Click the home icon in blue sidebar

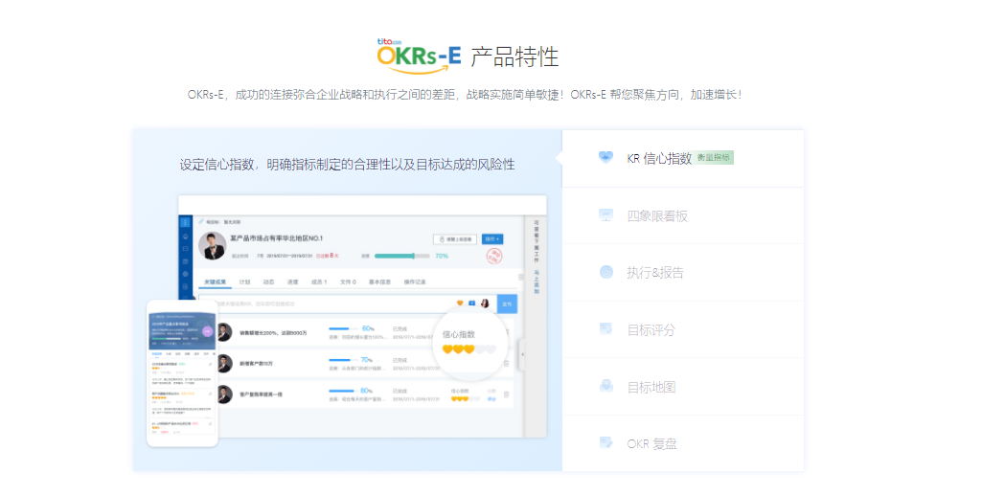pyautogui.click(x=185, y=236)
